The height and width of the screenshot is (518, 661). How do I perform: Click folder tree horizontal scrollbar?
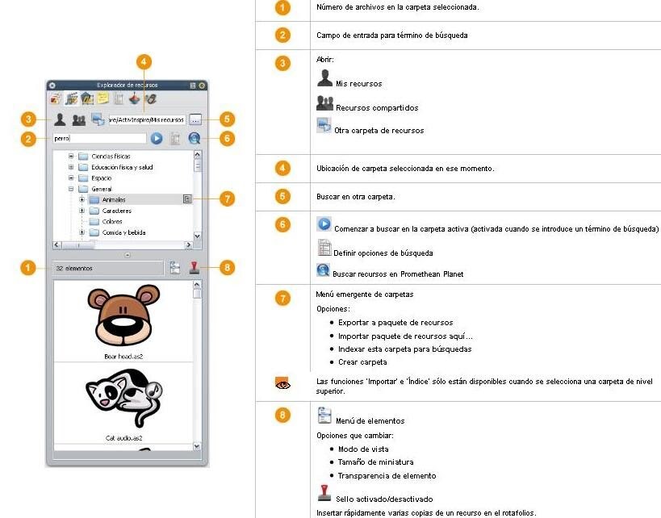[x=121, y=244]
